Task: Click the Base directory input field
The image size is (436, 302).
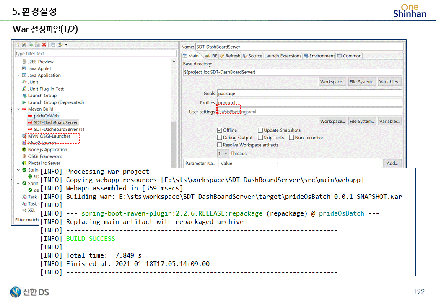Action: click(x=292, y=72)
